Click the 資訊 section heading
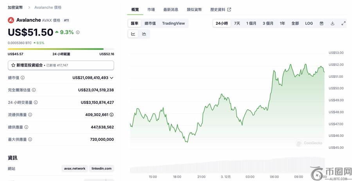 pos(13,158)
